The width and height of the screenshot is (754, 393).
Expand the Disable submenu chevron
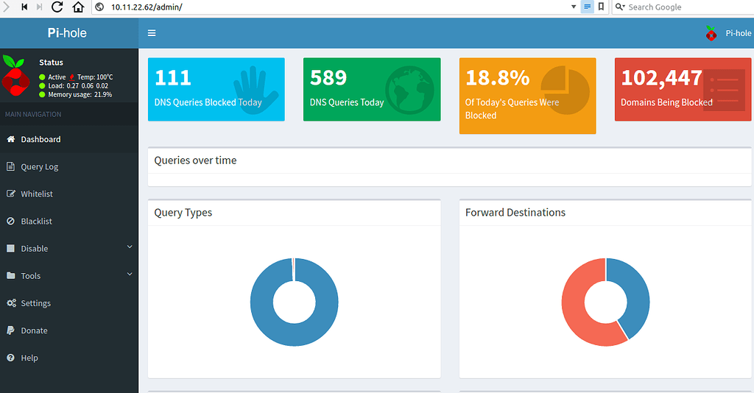pyautogui.click(x=130, y=247)
